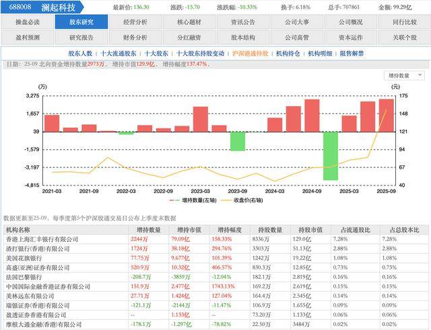431x330 pixels.
Task: Select the 中国国际金融香港证券有限公司 row
Action: point(216,287)
